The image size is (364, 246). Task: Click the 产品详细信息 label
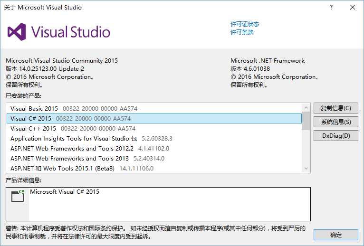(x=24, y=180)
